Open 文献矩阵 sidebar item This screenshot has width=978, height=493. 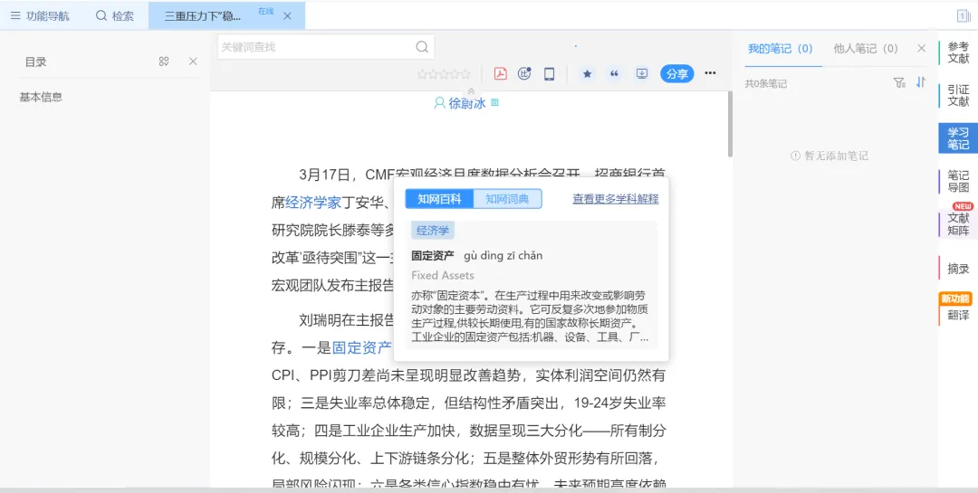958,223
